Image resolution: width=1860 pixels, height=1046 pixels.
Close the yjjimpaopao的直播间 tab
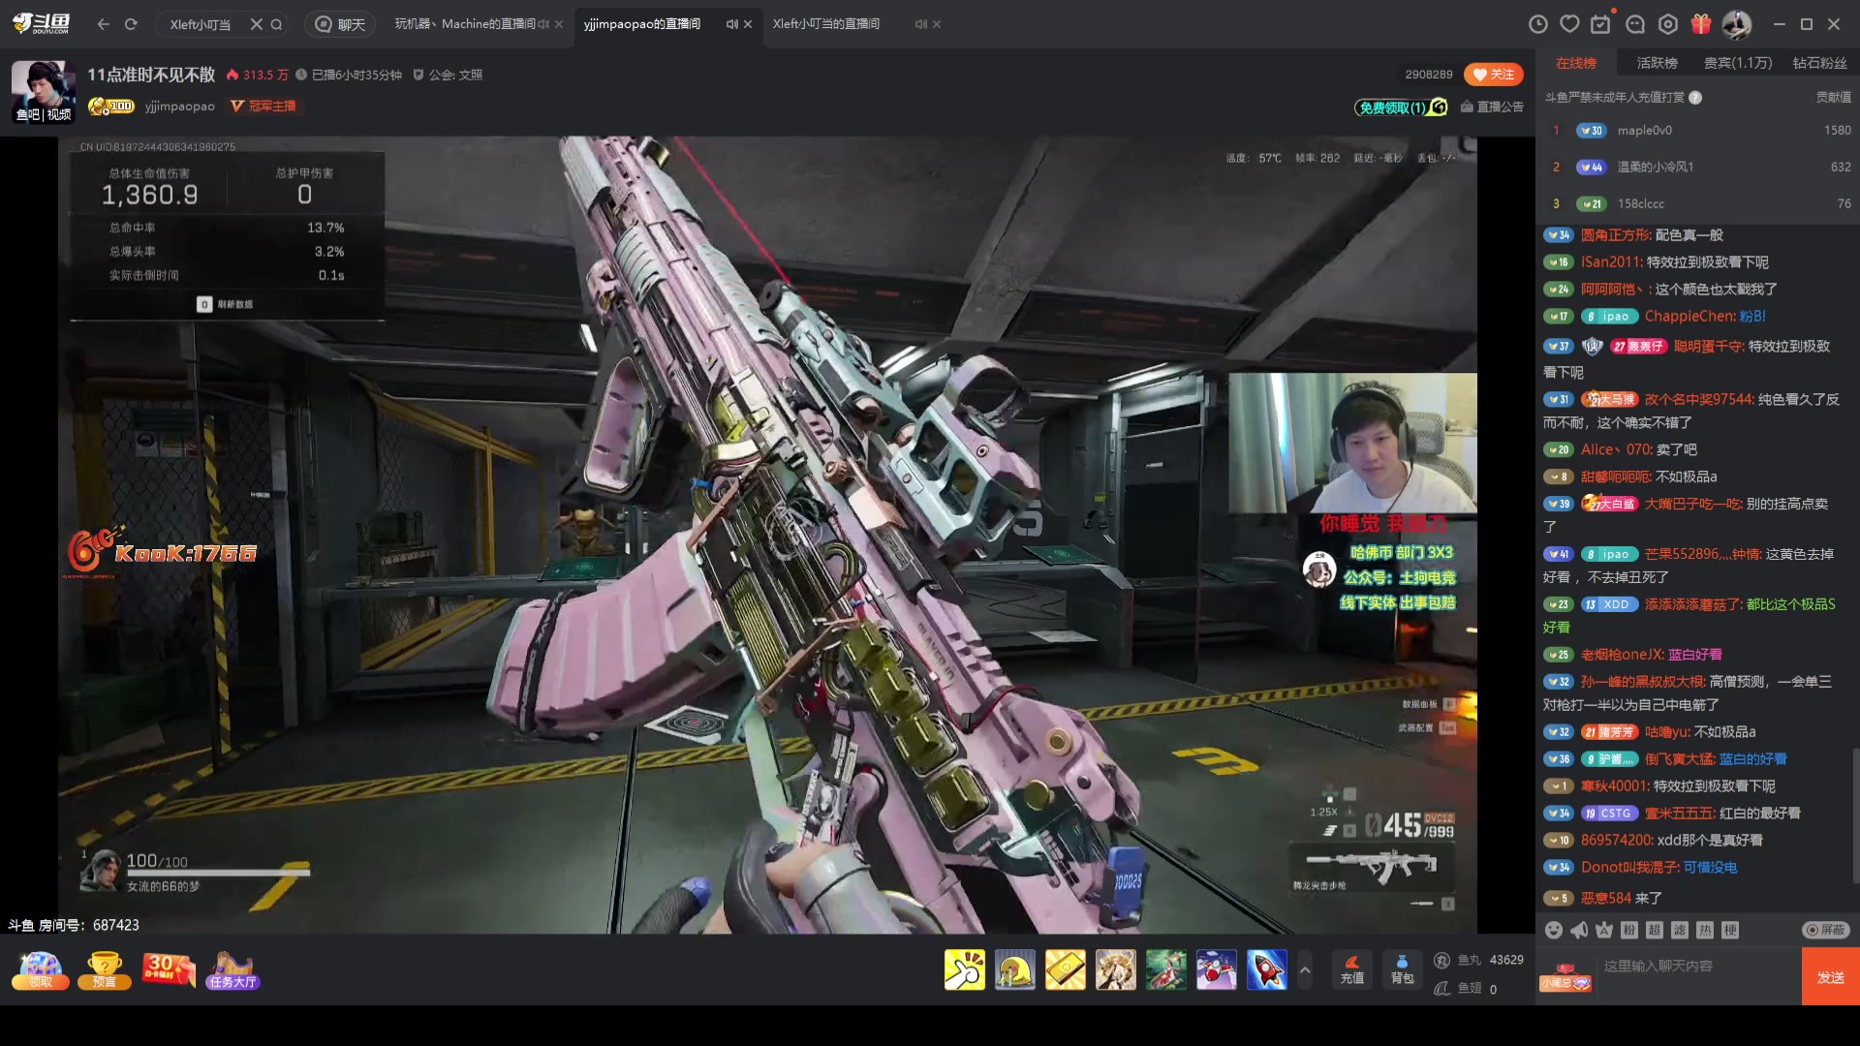point(748,24)
